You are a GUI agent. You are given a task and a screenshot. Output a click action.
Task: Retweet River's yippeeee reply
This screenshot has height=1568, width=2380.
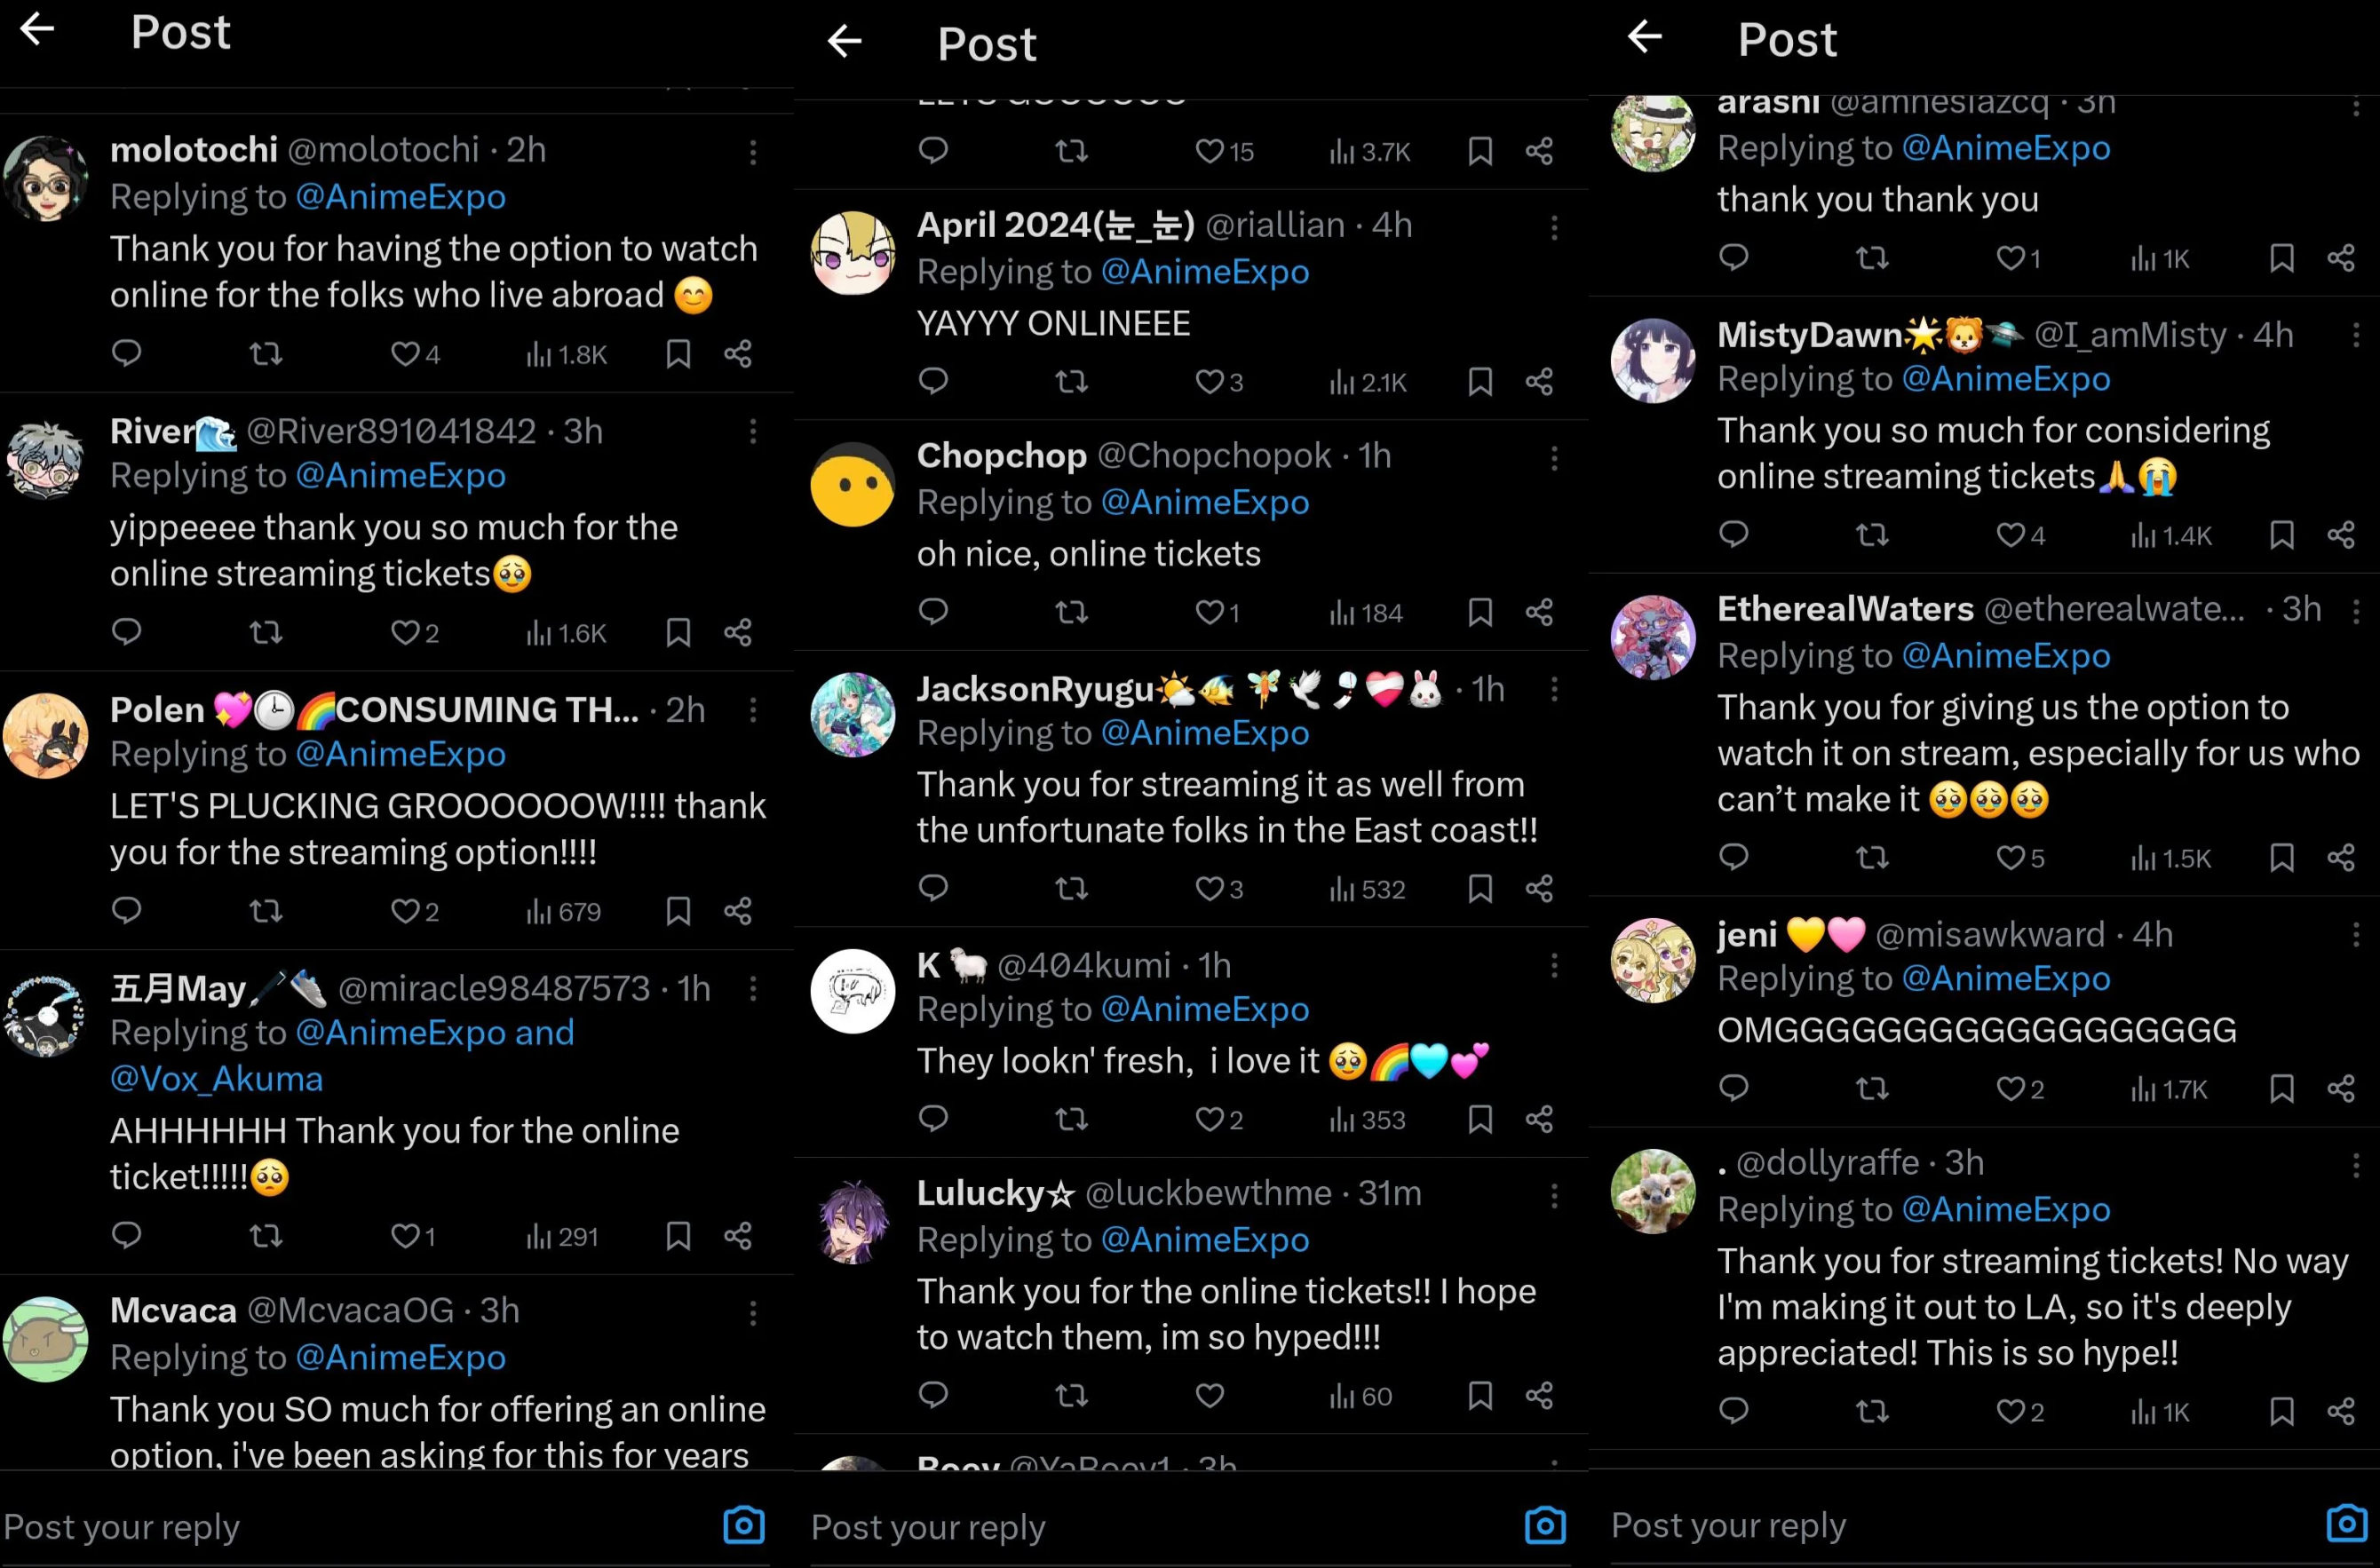pyautogui.click(x=265, y=632)
